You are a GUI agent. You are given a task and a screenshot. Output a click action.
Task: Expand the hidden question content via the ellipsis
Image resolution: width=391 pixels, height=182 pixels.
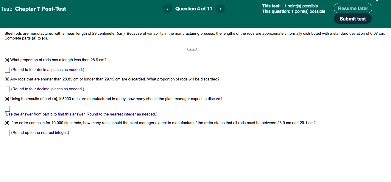tap(192, 49)
